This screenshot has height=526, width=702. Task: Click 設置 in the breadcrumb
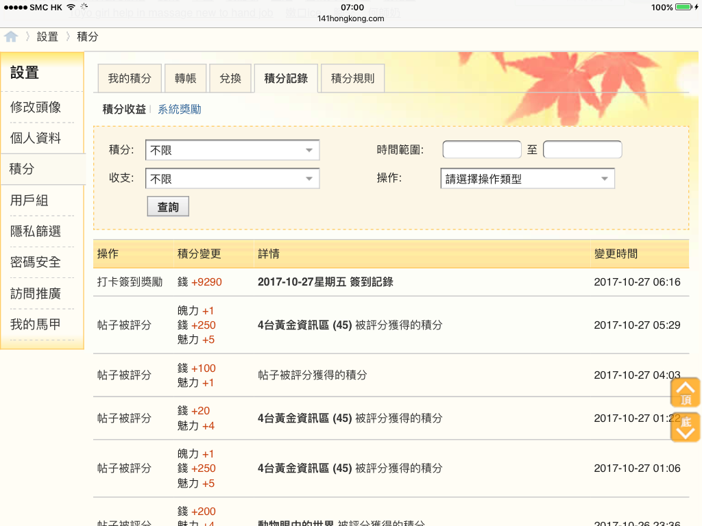(47, 37)
